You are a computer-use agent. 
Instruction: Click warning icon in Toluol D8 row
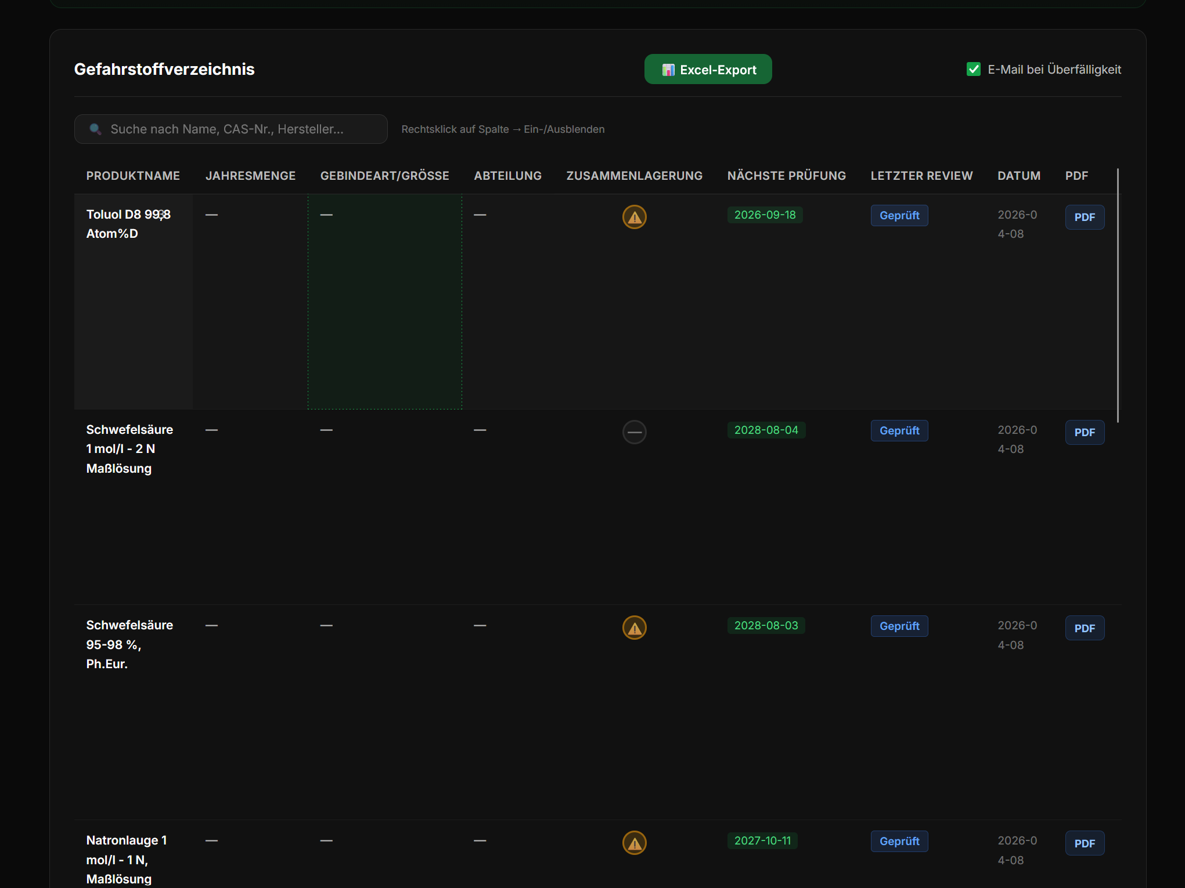pos(635,217)
